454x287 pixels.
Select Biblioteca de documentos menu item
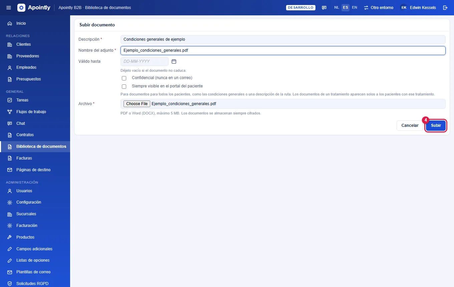(x=35, y=147)
